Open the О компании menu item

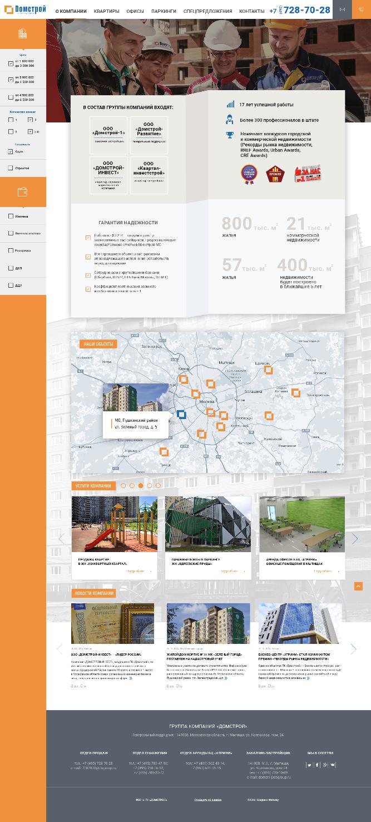coord(71,11)
